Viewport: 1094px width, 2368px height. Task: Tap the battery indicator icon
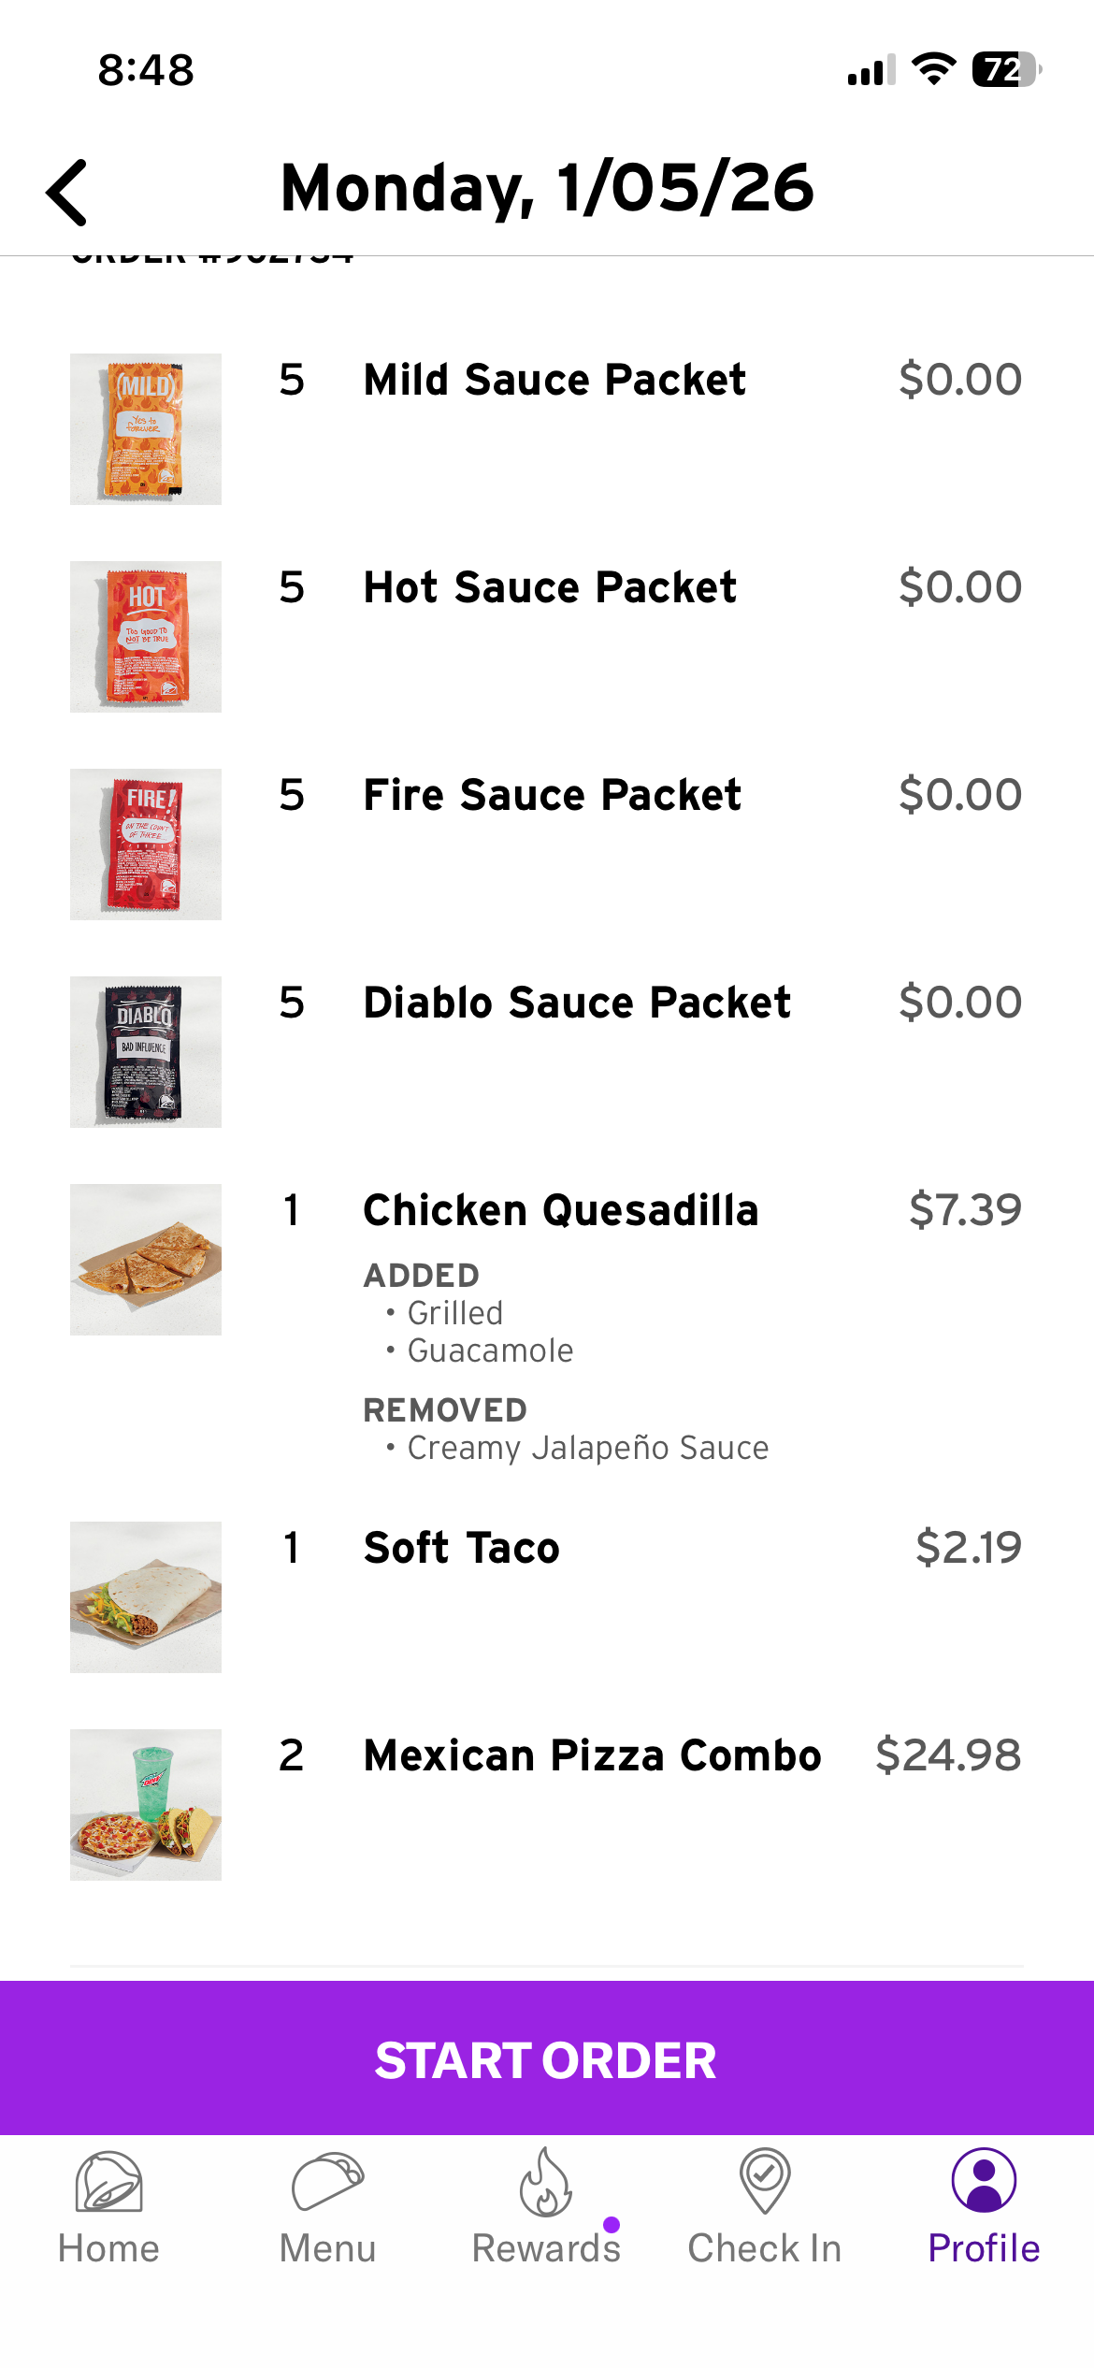point(1006,69)
